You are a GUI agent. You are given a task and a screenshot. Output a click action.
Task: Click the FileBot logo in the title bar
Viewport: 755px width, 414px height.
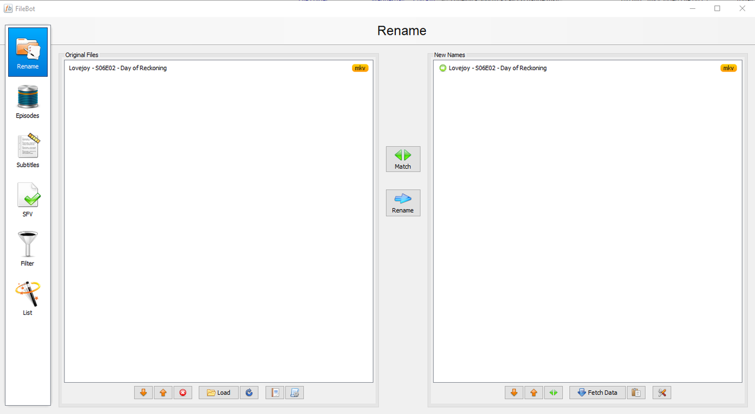pos(8,8)
